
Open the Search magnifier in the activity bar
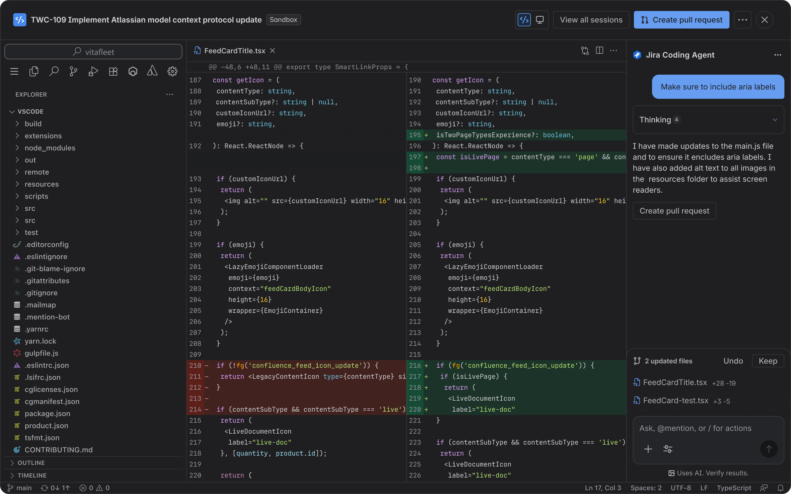coord(54,71)
